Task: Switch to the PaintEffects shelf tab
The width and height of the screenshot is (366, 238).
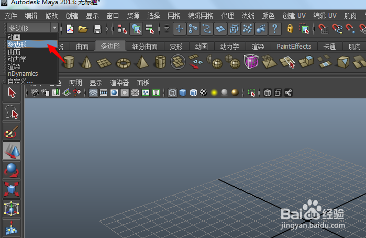Action: (x=294, y=47)
